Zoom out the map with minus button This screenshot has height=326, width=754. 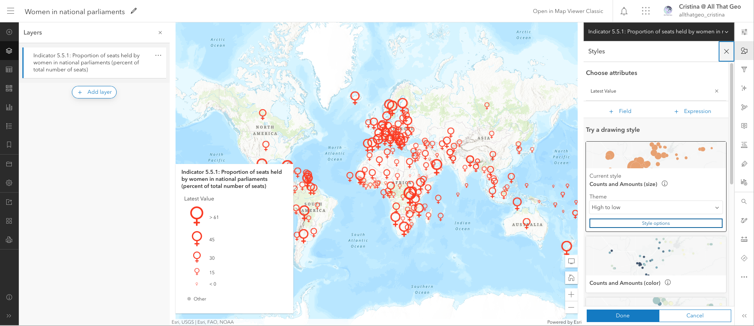571,307
